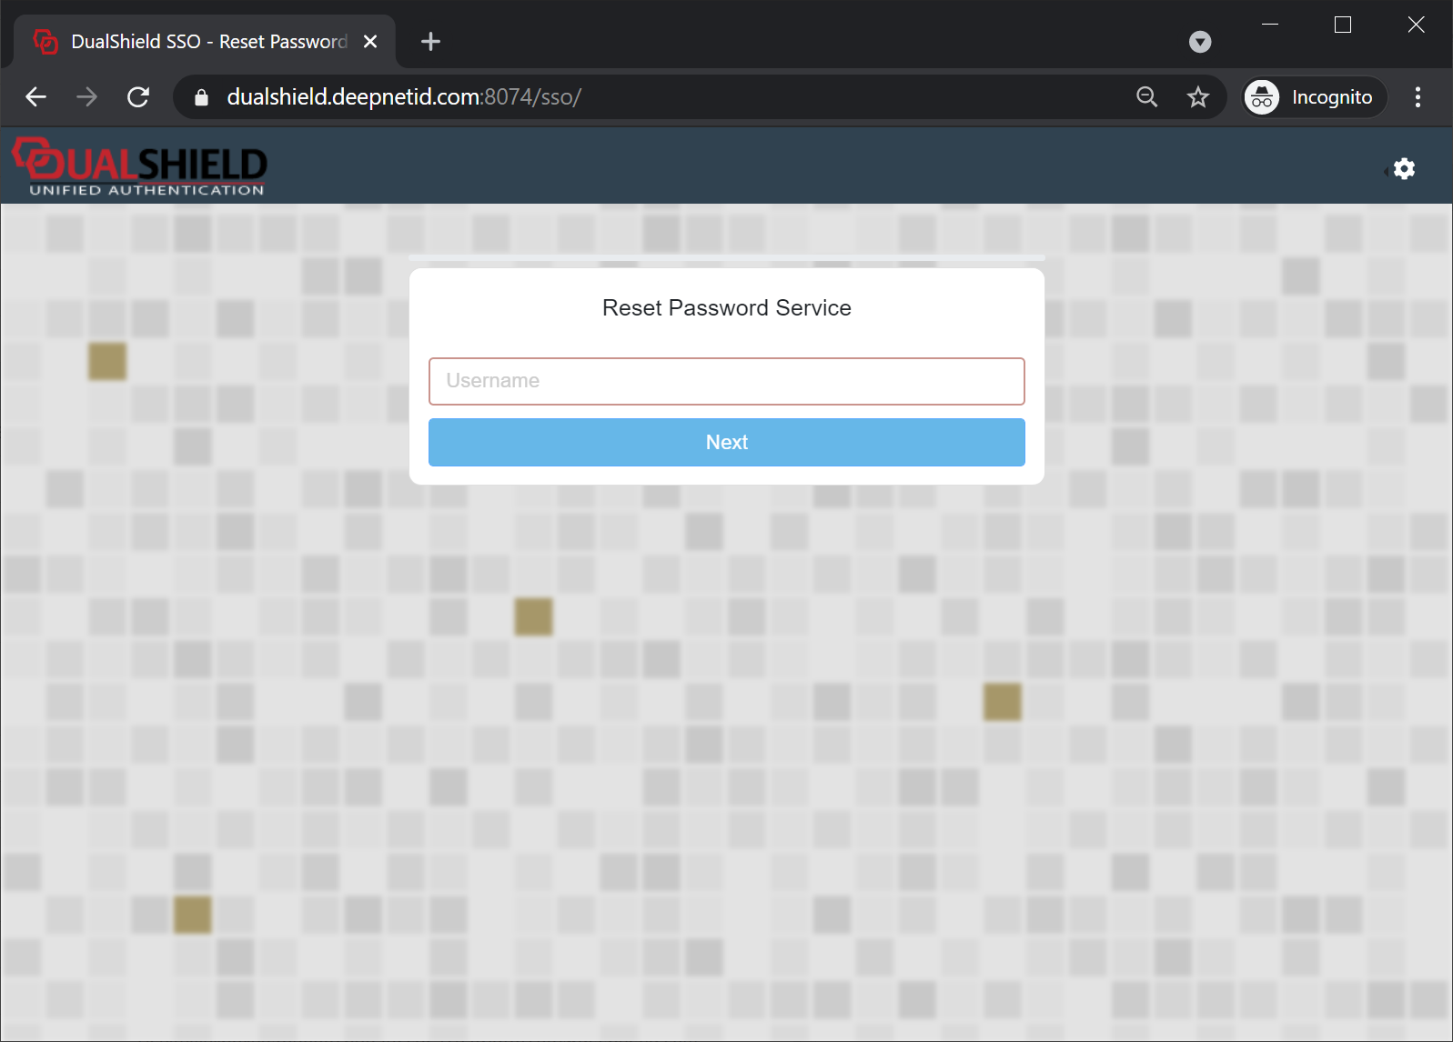
Task: Bookmark this page with the star
Action: coord(1197,97)
